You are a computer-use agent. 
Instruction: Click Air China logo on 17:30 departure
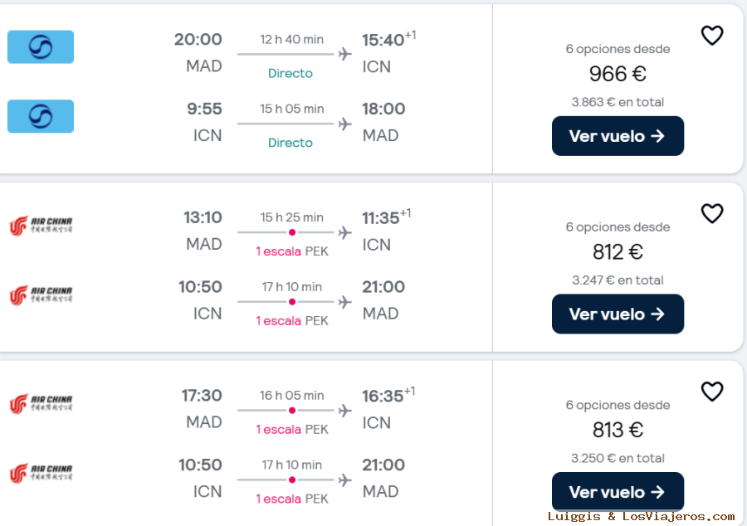click(41, 404)
